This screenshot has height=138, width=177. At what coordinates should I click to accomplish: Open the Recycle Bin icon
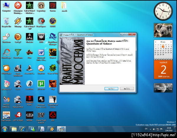6,23
